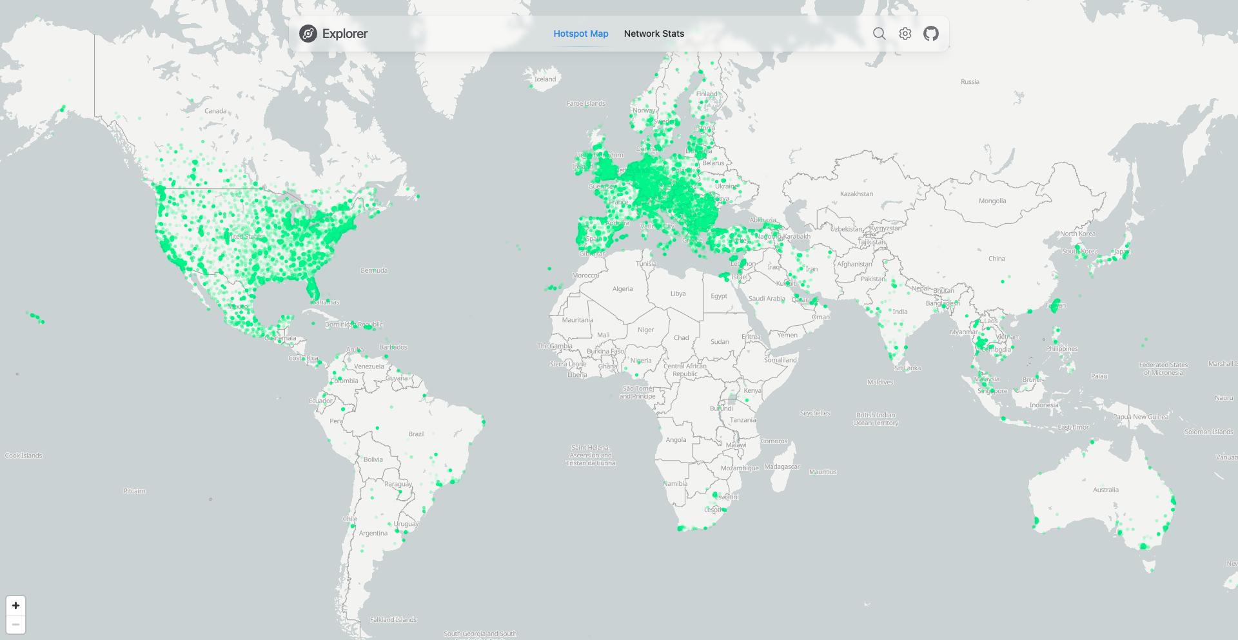The image size is (1238, 640).
Task: Click the Saudi Arabia label
Action: pos(767,299)
